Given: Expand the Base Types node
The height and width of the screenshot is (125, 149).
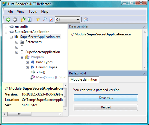Looking at the screenshot, I should coord(27,62).
